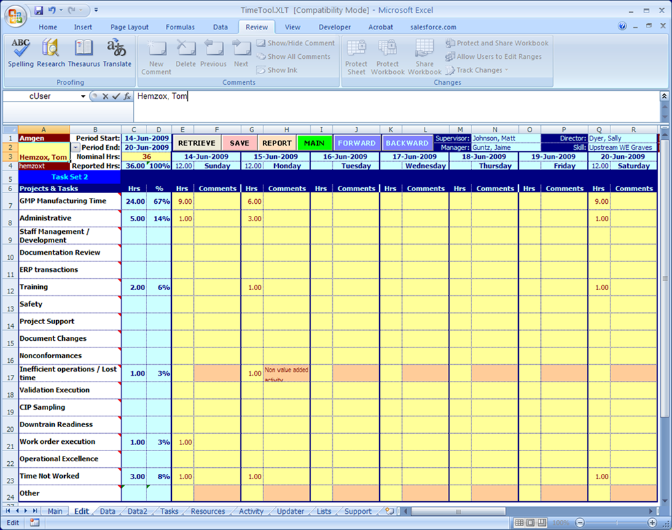This screenshot has width=672, height=530.
Task: Open the Developer ribbon tab
Action: pos(335,27)
